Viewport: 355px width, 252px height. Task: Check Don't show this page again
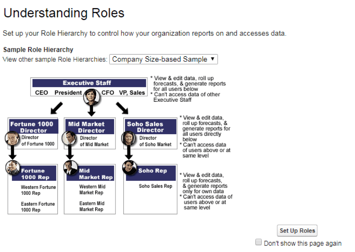(x=258, y=242)
